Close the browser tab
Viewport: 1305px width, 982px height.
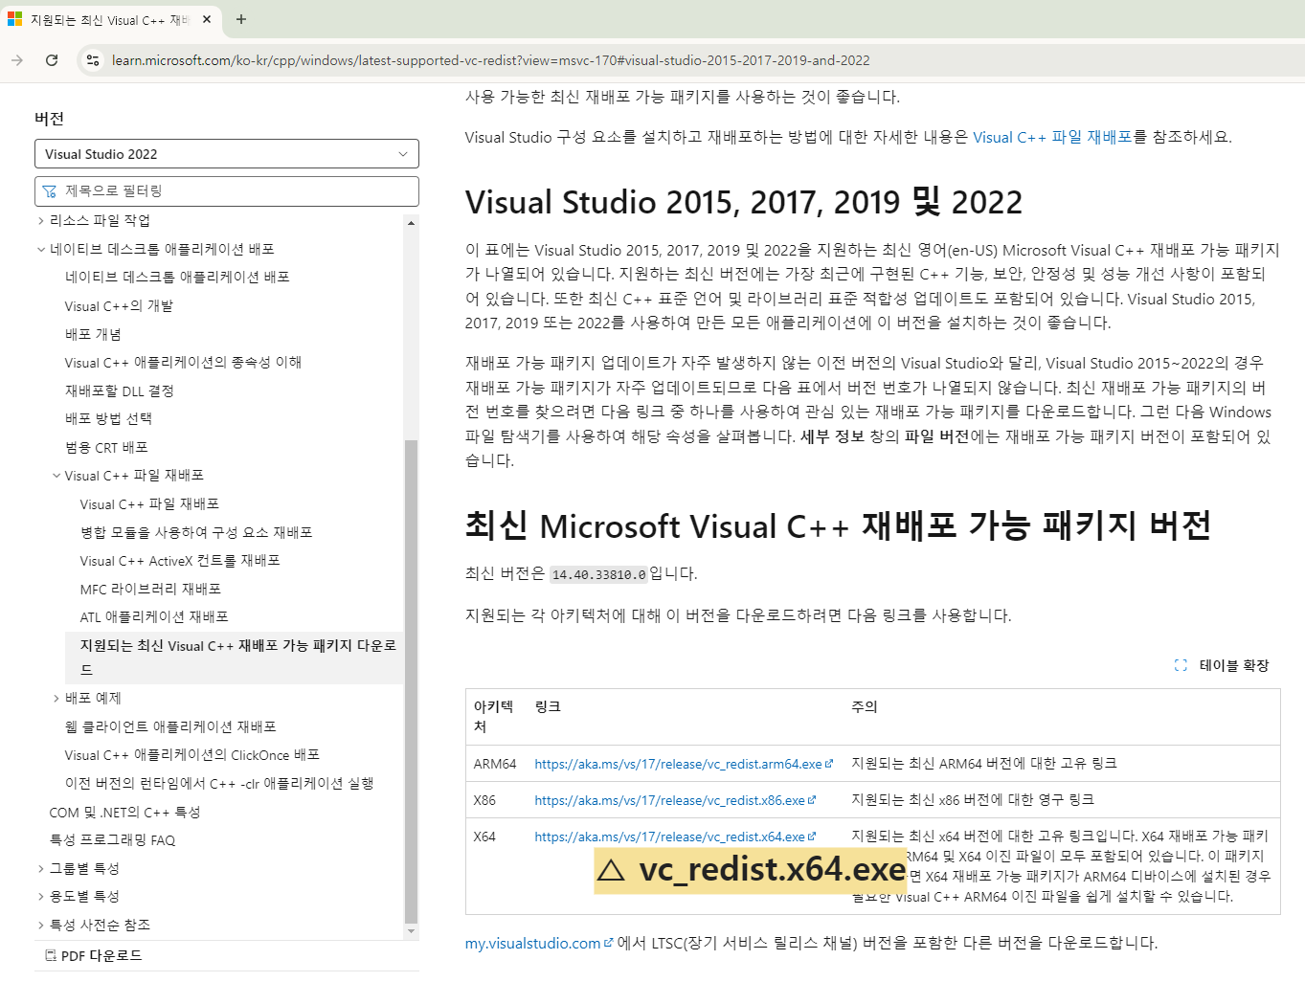pos(207,19)
